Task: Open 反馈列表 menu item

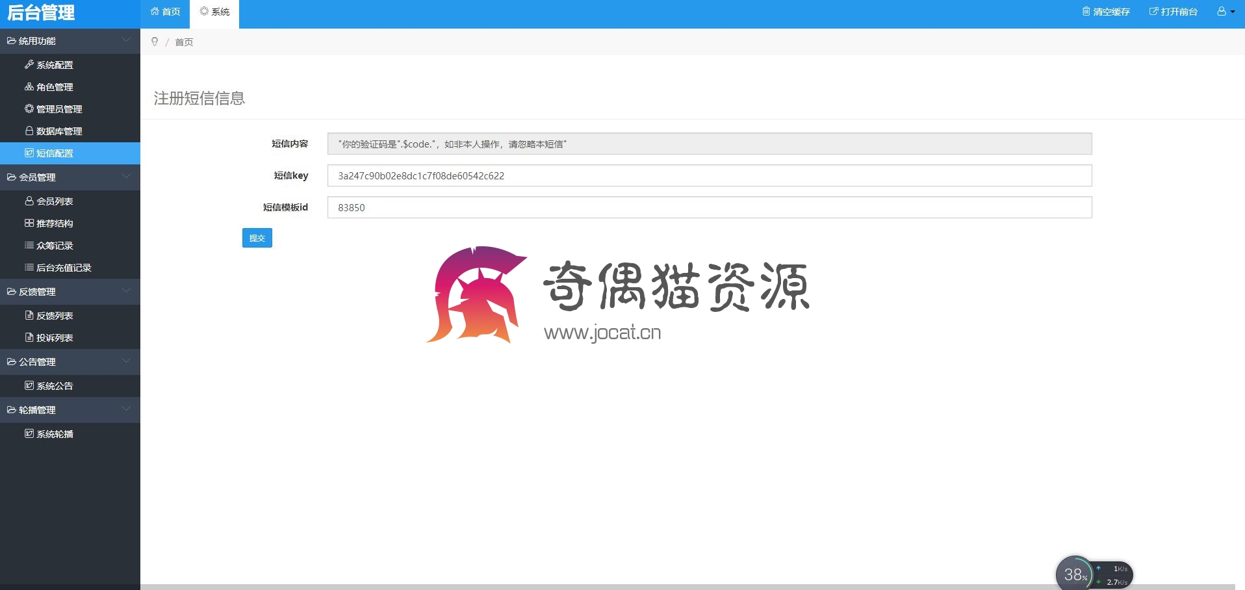Action: [x=70, y=316]
